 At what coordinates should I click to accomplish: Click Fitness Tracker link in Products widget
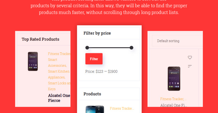(122, 108)
